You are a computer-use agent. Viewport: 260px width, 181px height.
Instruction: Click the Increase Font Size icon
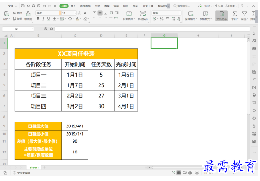coord(80,13)
